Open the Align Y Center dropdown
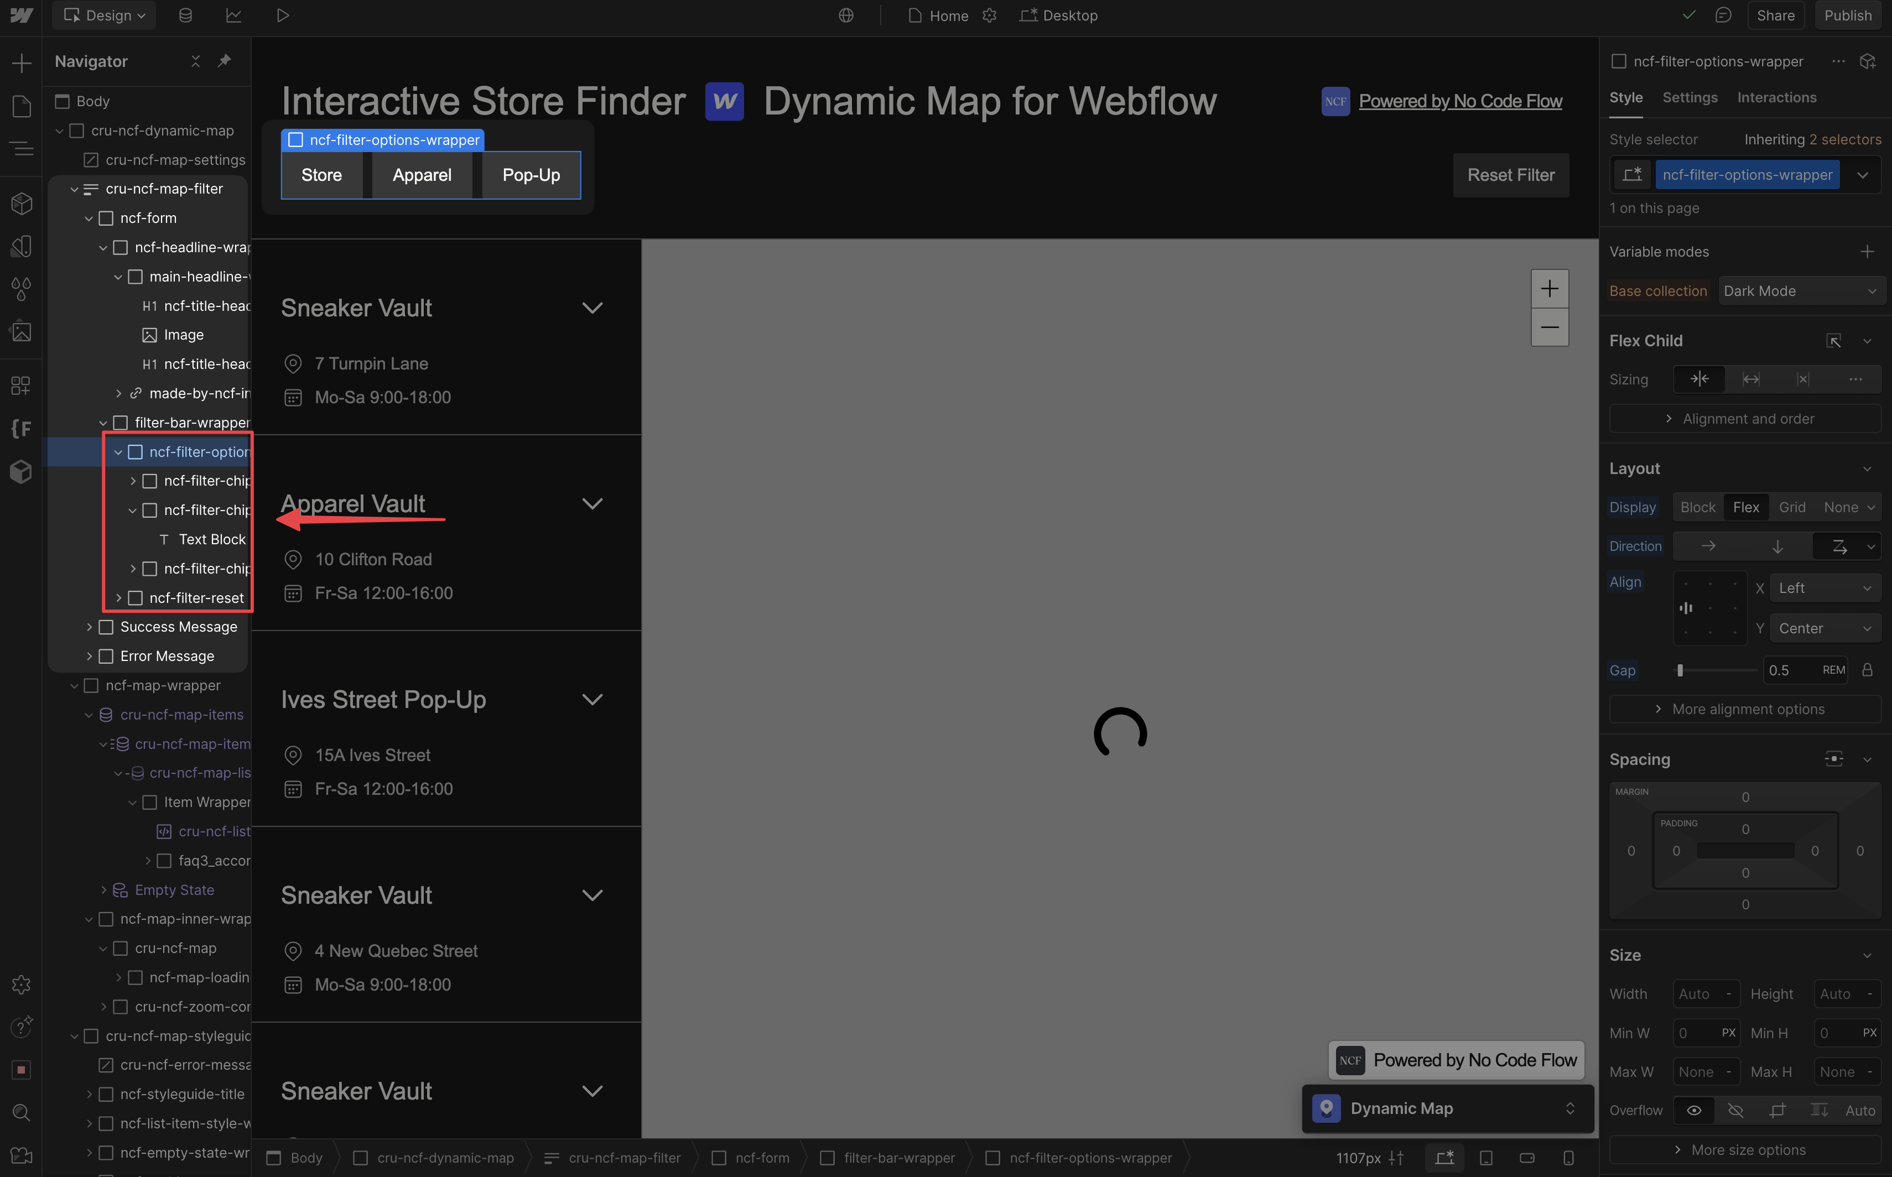This screenshot has width=1892, height=1177. pyautogui.click(x=1825, y=628)
